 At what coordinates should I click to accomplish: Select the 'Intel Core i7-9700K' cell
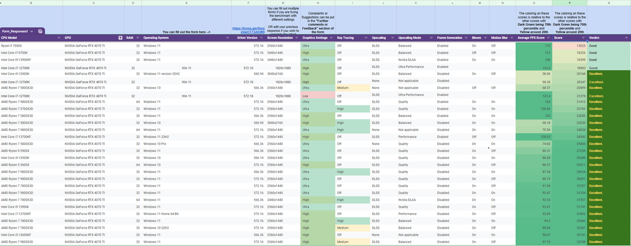click(32, 53)
